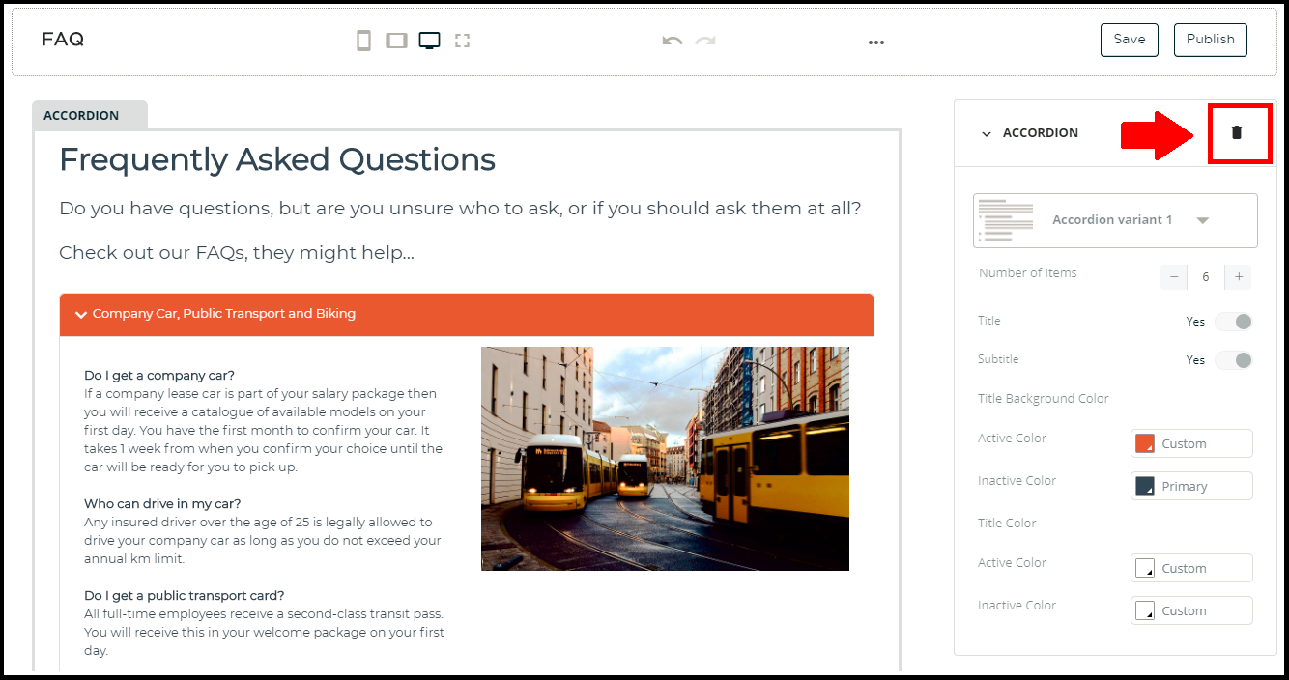Screen dimensions: 1289x680
Task: Collapse Company Car, Public Transport and Biking section
Action: [467, 314]
